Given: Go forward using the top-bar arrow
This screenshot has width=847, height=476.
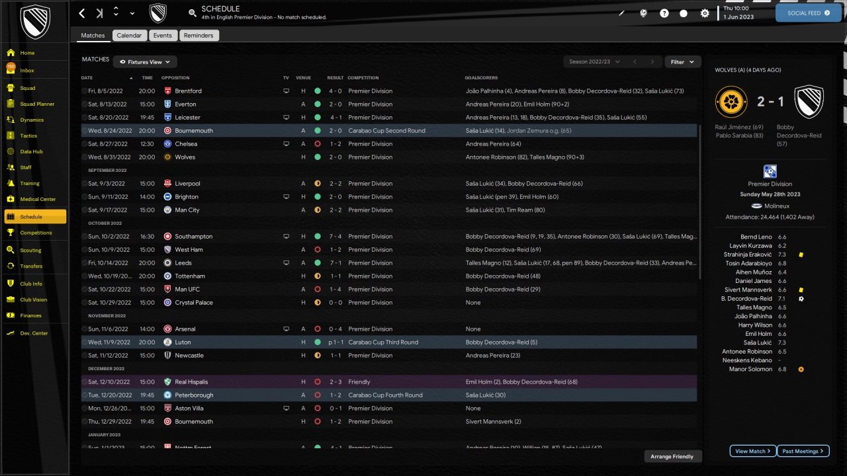Looking at the screenshot, I should click(99, 13).
